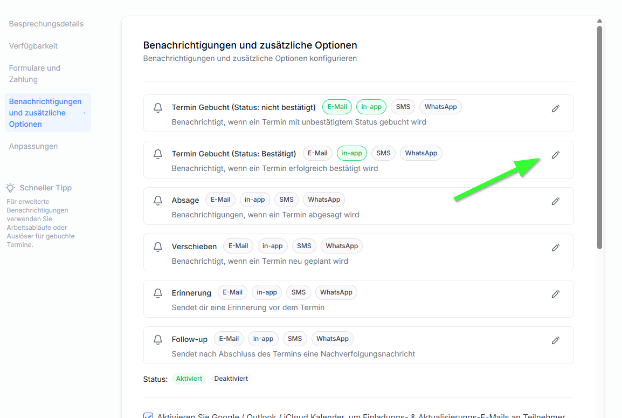This screenshot has width=622, height=418.
Task: Select in-app tag in Erinnerung row
Action: pos(267,292)
